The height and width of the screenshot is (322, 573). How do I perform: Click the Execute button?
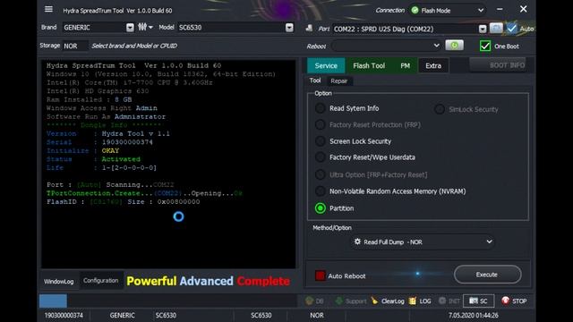click(x=487, y=275)
